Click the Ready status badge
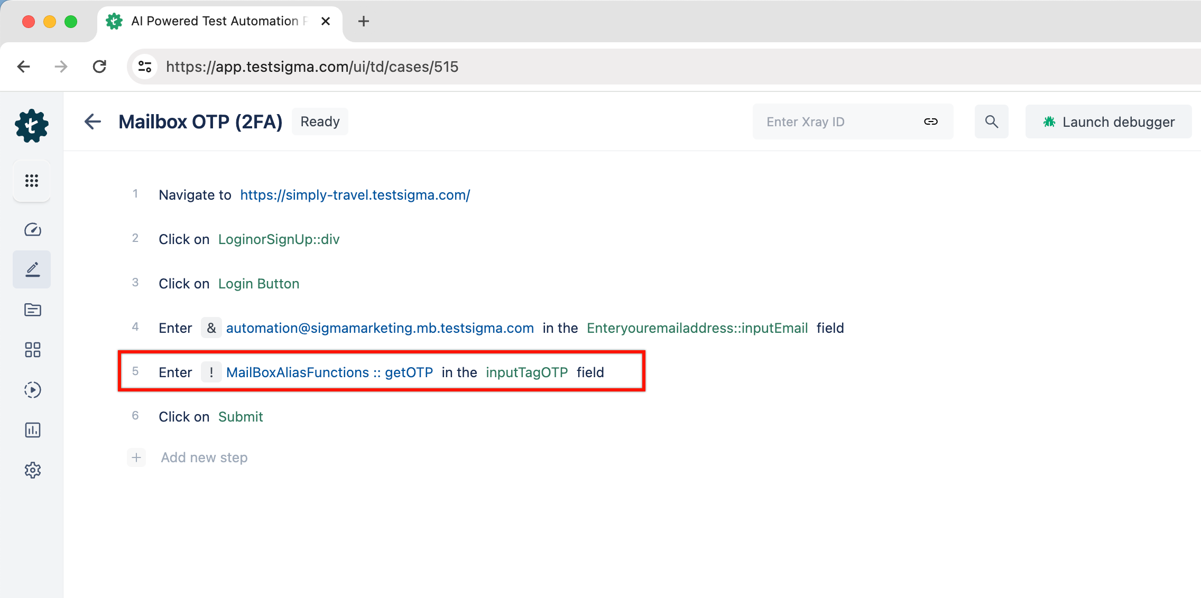Viewport: 1201px width, 598px height. (320, 122)
